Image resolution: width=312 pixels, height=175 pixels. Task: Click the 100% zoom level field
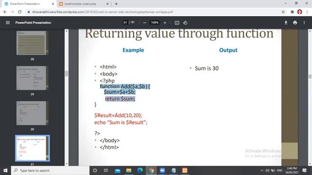click(155, 22)
